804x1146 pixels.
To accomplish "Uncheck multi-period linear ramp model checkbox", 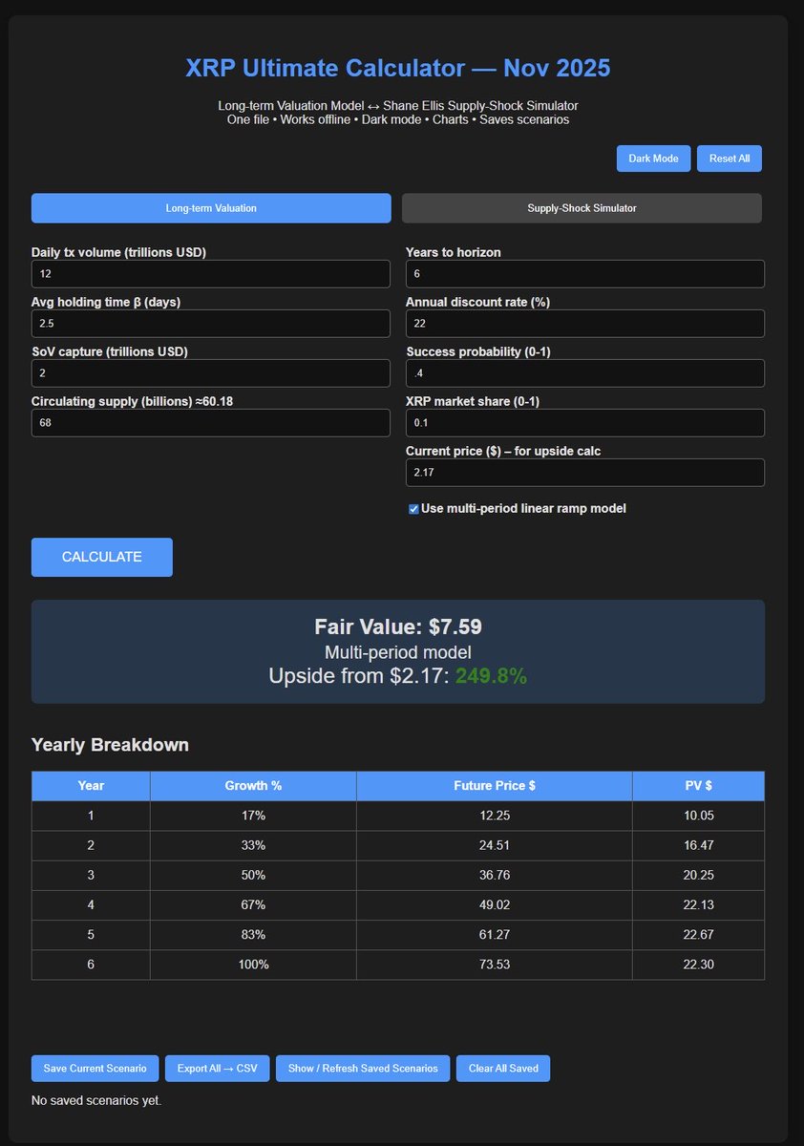I will tap(413, 509).
